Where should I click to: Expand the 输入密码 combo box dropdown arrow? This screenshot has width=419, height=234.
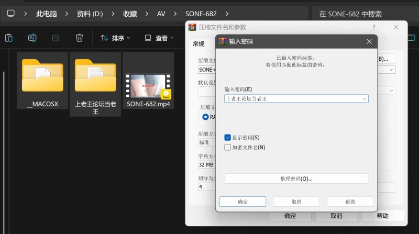364,98
